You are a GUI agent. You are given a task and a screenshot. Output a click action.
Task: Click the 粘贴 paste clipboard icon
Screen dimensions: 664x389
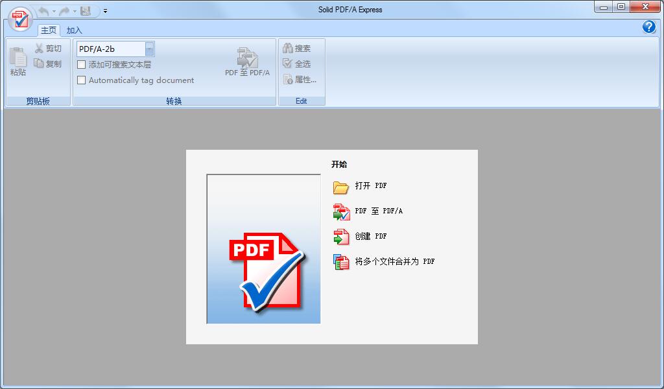[18, 57]
